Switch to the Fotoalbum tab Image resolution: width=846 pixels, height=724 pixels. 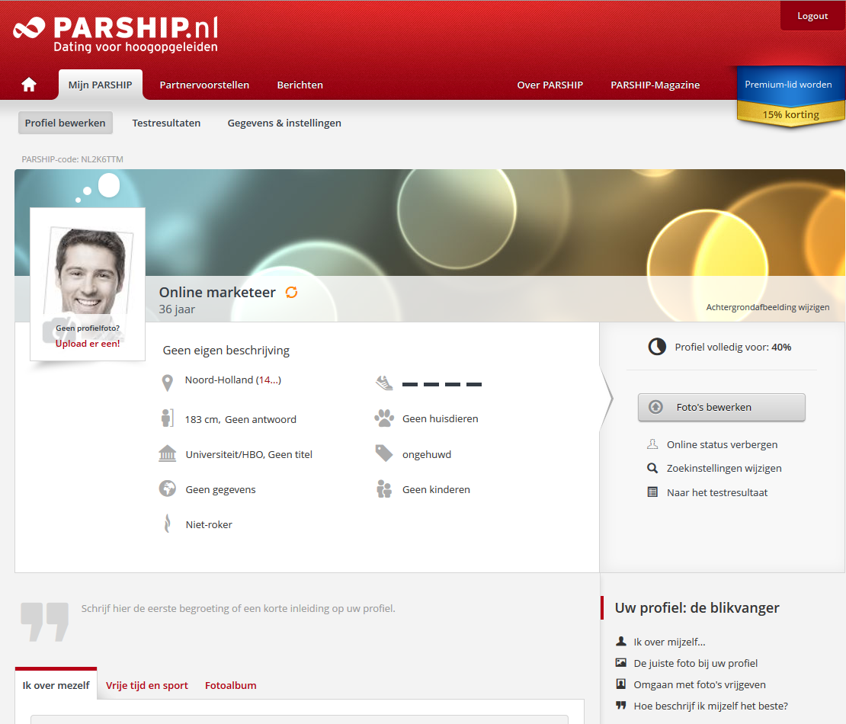click(231, 685)
